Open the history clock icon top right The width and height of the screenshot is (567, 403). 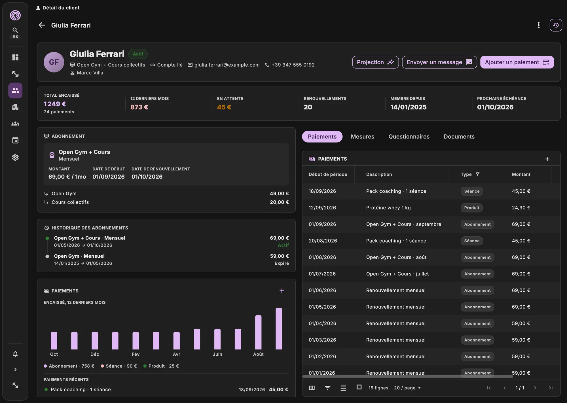click(x=556, y=25)
